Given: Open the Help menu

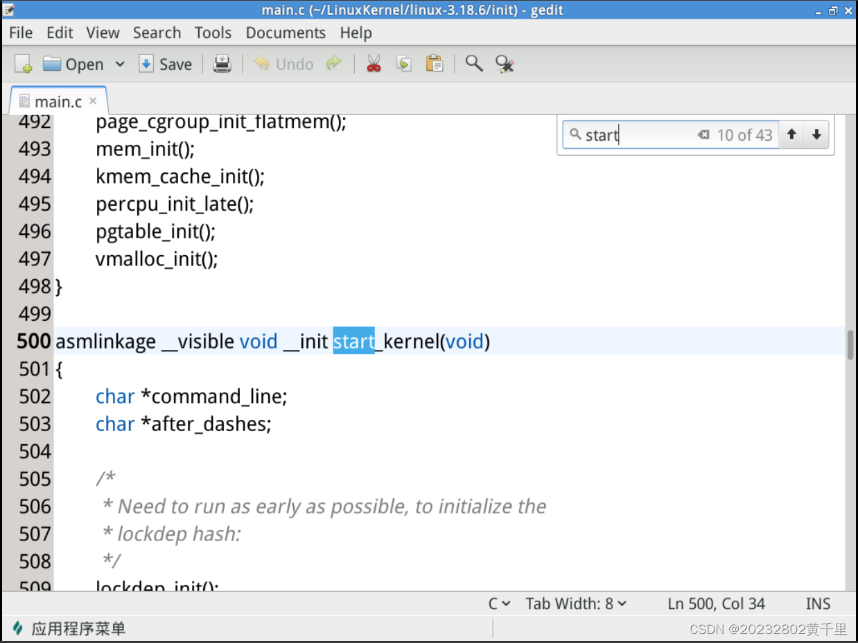Looking at the screenshot, I should [x=356, y=33].
